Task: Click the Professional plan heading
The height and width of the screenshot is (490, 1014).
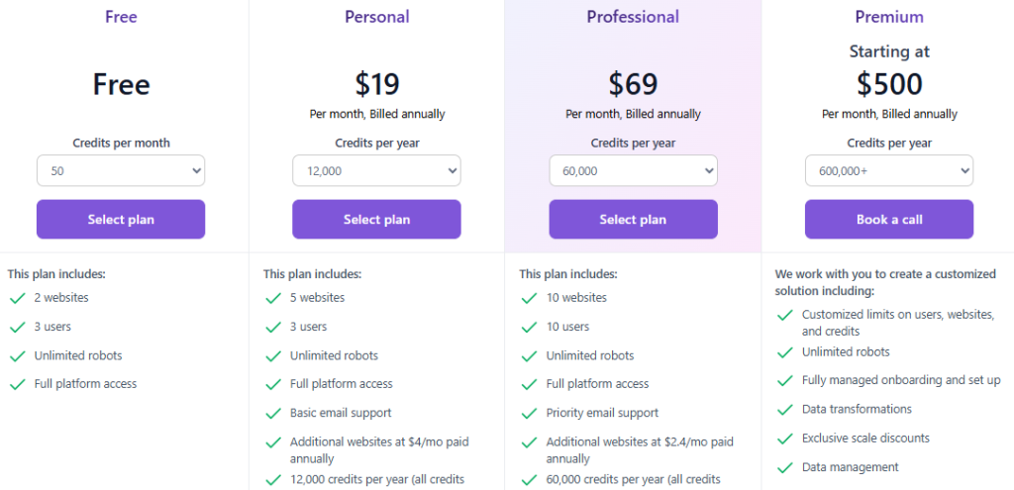Action: 633,17
